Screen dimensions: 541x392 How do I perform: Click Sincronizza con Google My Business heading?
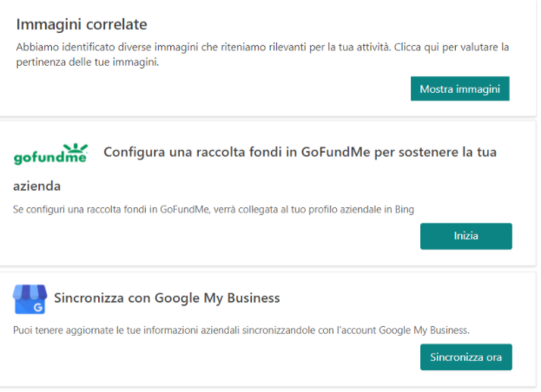coord(167,298)
